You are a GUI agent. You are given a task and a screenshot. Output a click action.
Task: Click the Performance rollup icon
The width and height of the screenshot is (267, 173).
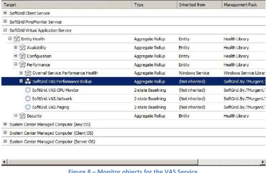click(22, 65)
